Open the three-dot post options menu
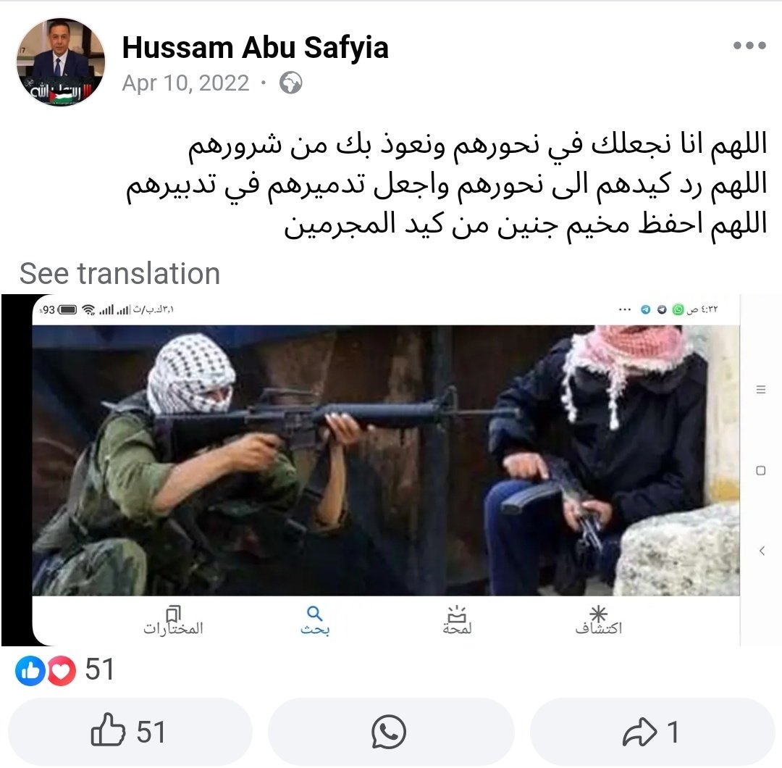 749,46
